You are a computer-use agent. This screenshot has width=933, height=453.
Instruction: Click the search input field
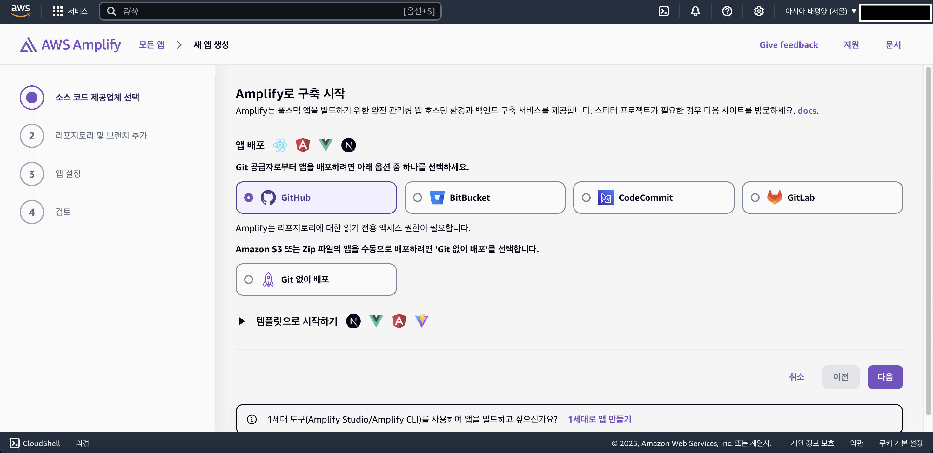pos(270,11)
